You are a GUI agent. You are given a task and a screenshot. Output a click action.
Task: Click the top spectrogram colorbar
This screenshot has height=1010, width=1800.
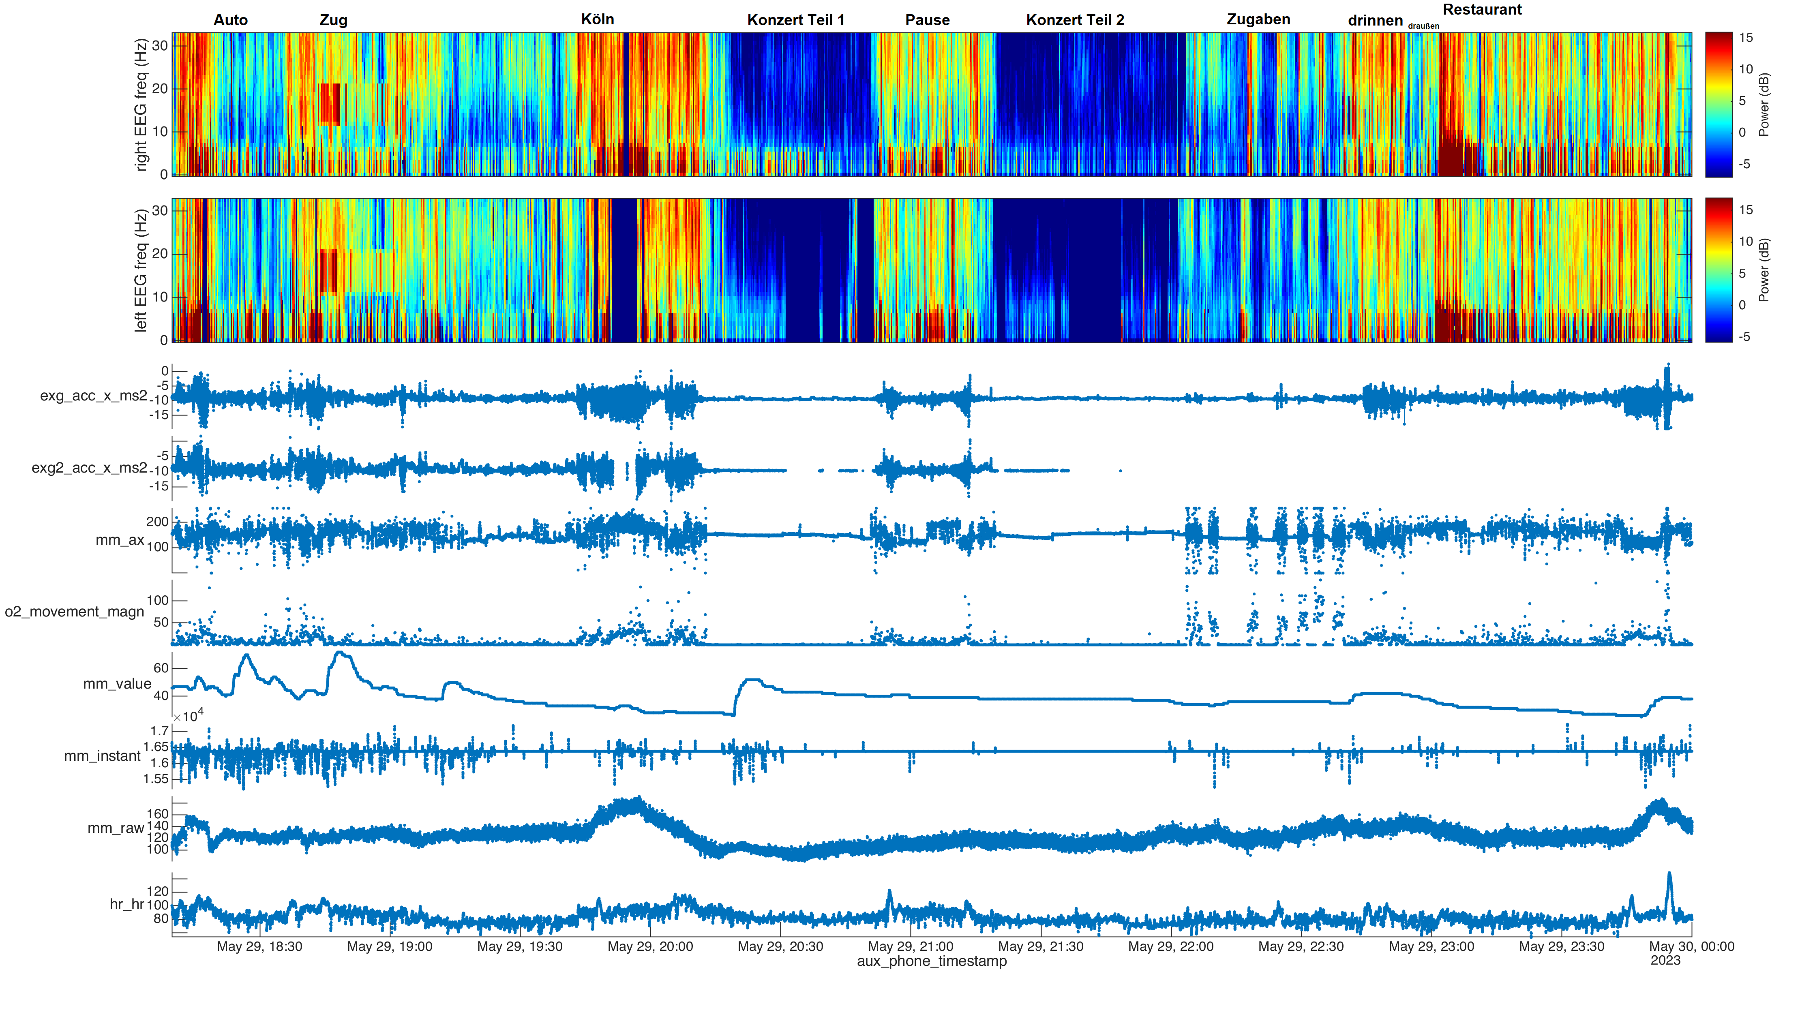click(1719, 104)
